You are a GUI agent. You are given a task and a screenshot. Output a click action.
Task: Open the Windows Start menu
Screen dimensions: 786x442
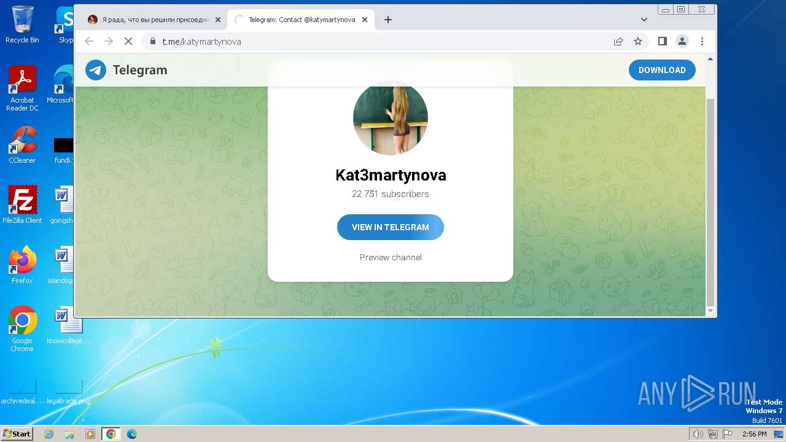point(17,433)
